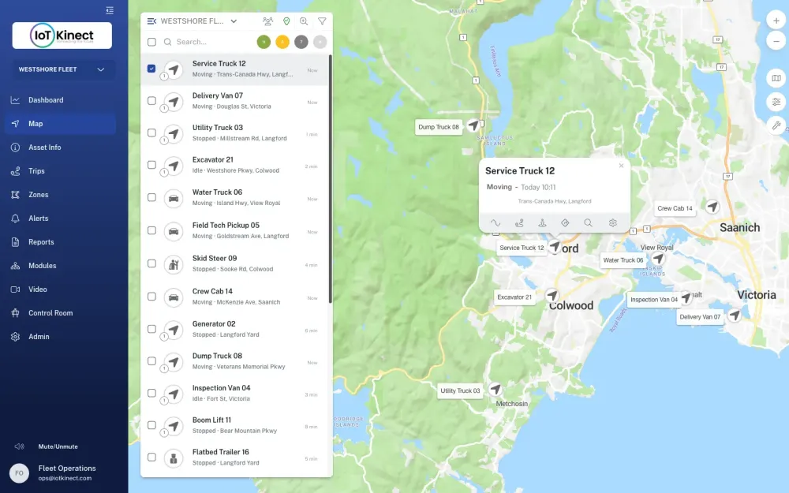Check Excavator 21 checkbox
Image resolution: width=789 pixels, height=493 pixels.
(151, 165)
